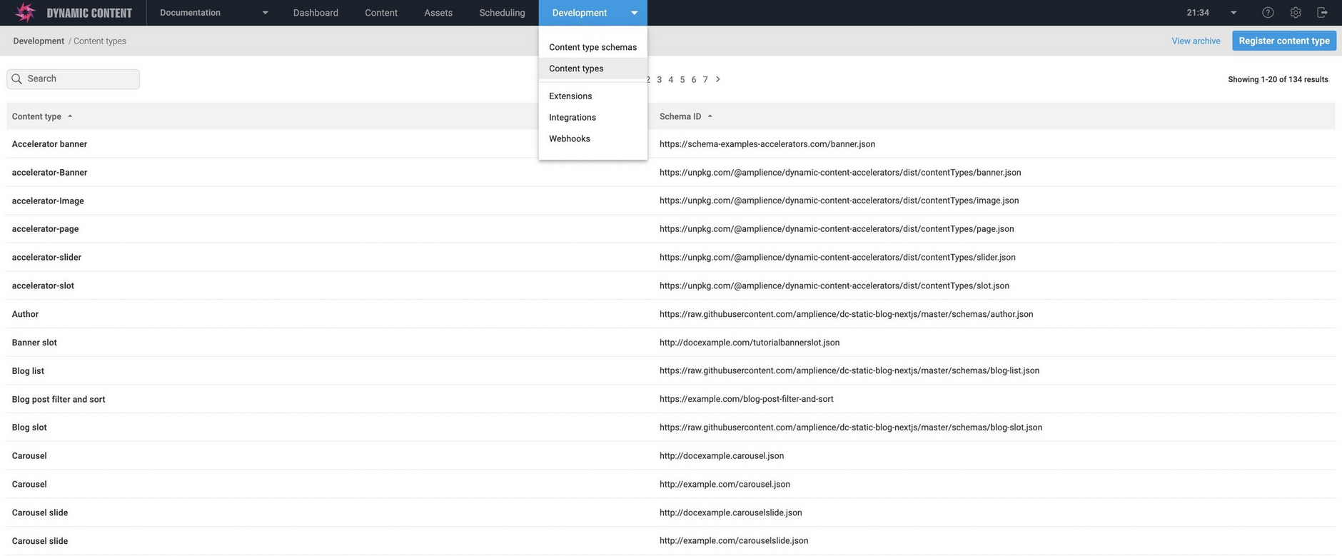This screenshot has height=556, width=1342.
Task: Open the Accelerator banner content type
Action: [671, 144]
